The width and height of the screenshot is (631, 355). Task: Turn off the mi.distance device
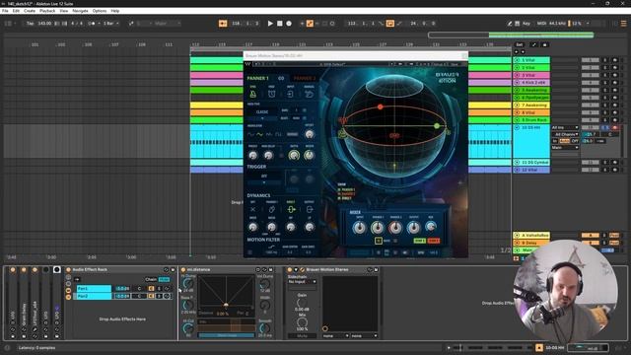tap(183, 269)
